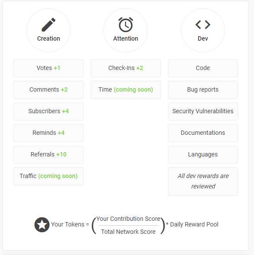Click the Dev code brackets icon
This screenshot has width=254, height=255.
coord(203,25)
